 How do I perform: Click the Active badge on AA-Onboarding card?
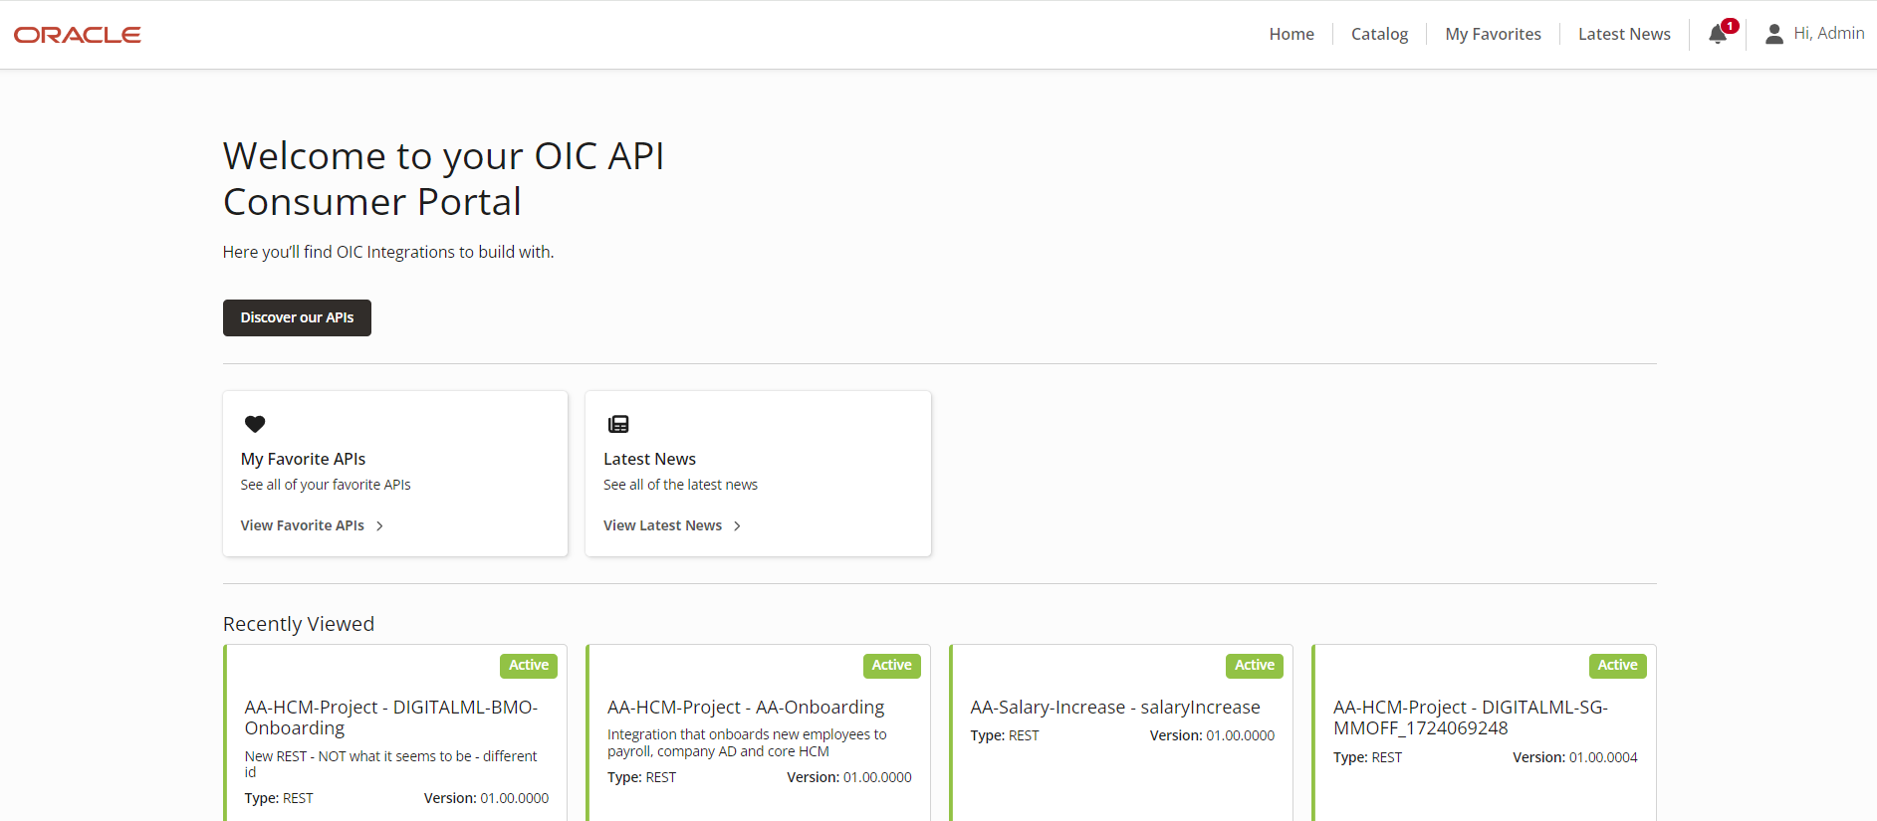click(x=891, y=666)
